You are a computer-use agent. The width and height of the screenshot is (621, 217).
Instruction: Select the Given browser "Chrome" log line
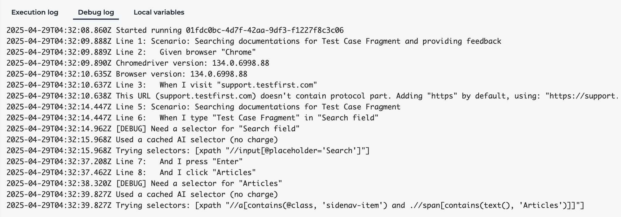[131, 52]
